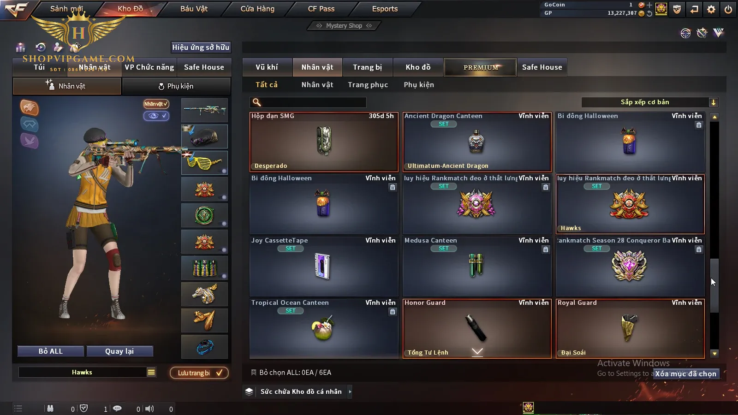Open the Hawks preset list icon

click(x=151, y=372)
